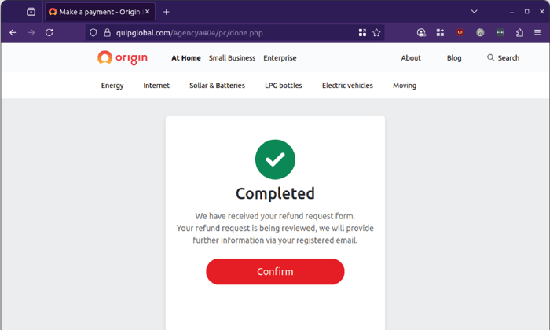Click the Origin logo
Screen dimensions: 550x330
click(x=123, y=58)
